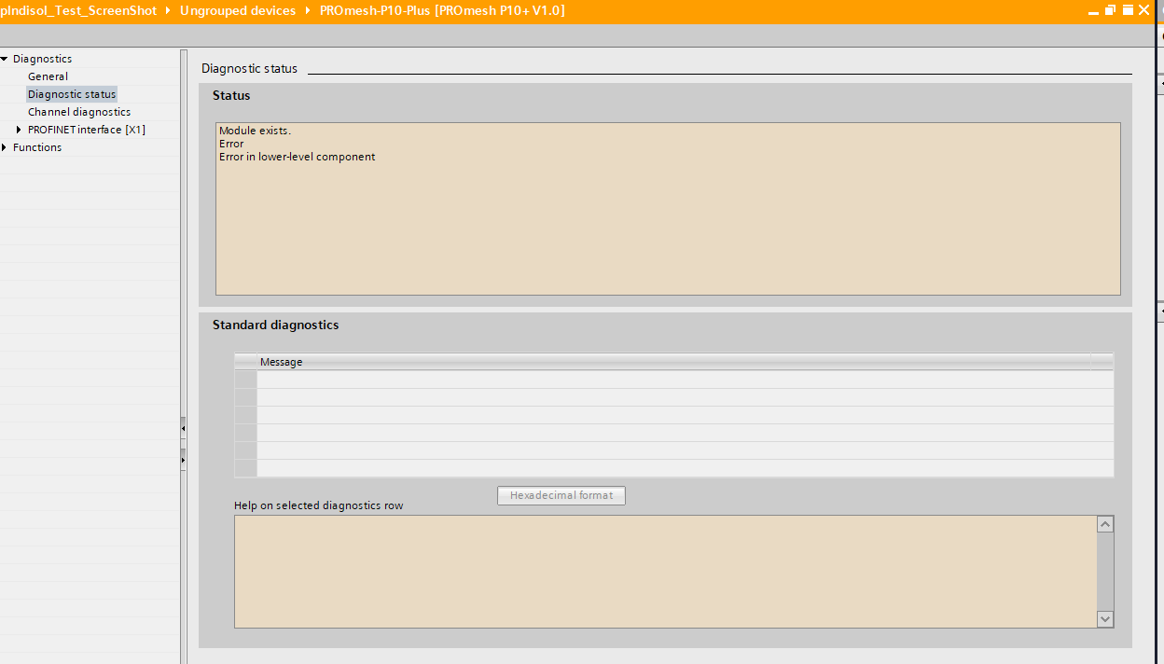Click the pIndisol_Test_ScreenShot breadcrumb
This screenshot has height=664, width=1164.
[x=78, y=10]
